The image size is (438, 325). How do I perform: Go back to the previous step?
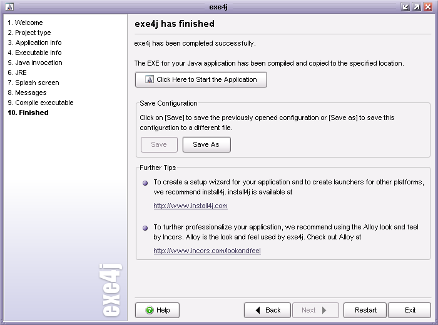[267, 310]
